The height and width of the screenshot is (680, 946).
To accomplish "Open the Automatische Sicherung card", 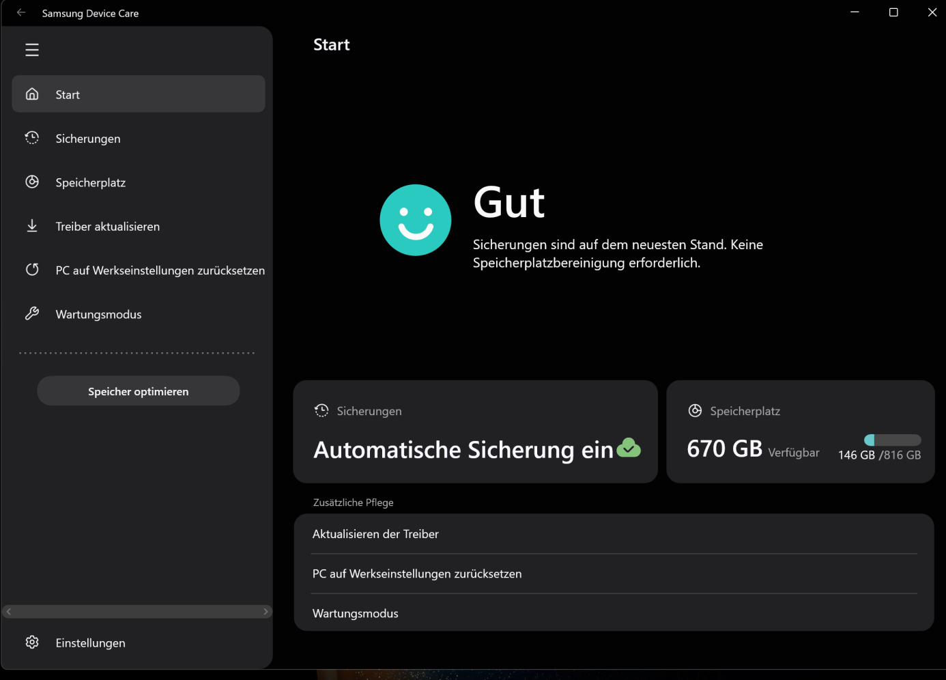I will click(x=476, y=431).
